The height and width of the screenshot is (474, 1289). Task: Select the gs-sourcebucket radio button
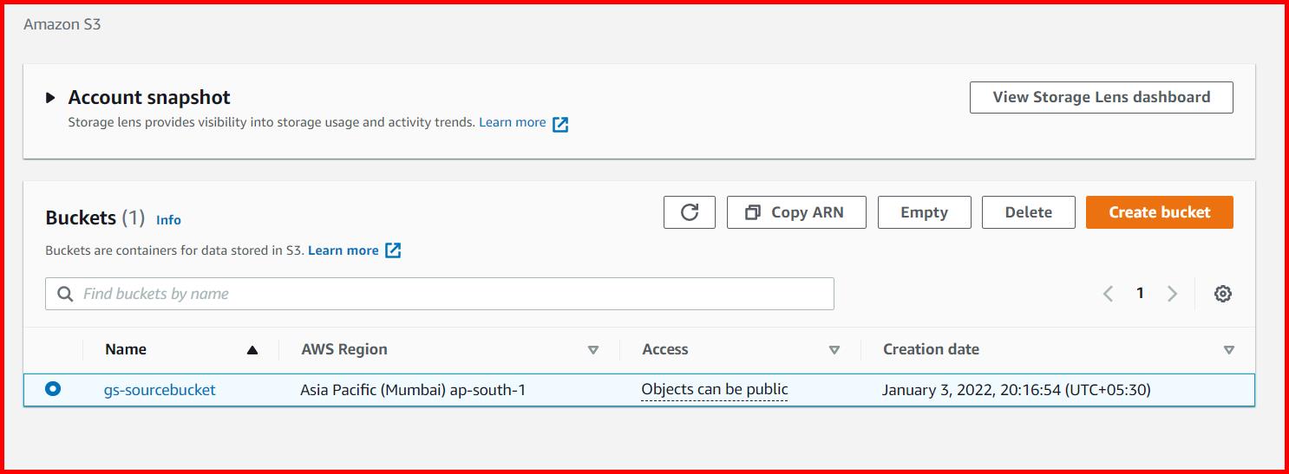(x=53, y=389)
